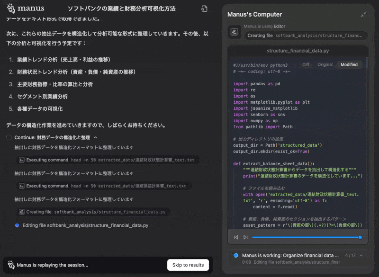Collapse the Continue: 財務データの構造化と整理 step
This screenshot has height=277, width=379.
pos(95,137)
